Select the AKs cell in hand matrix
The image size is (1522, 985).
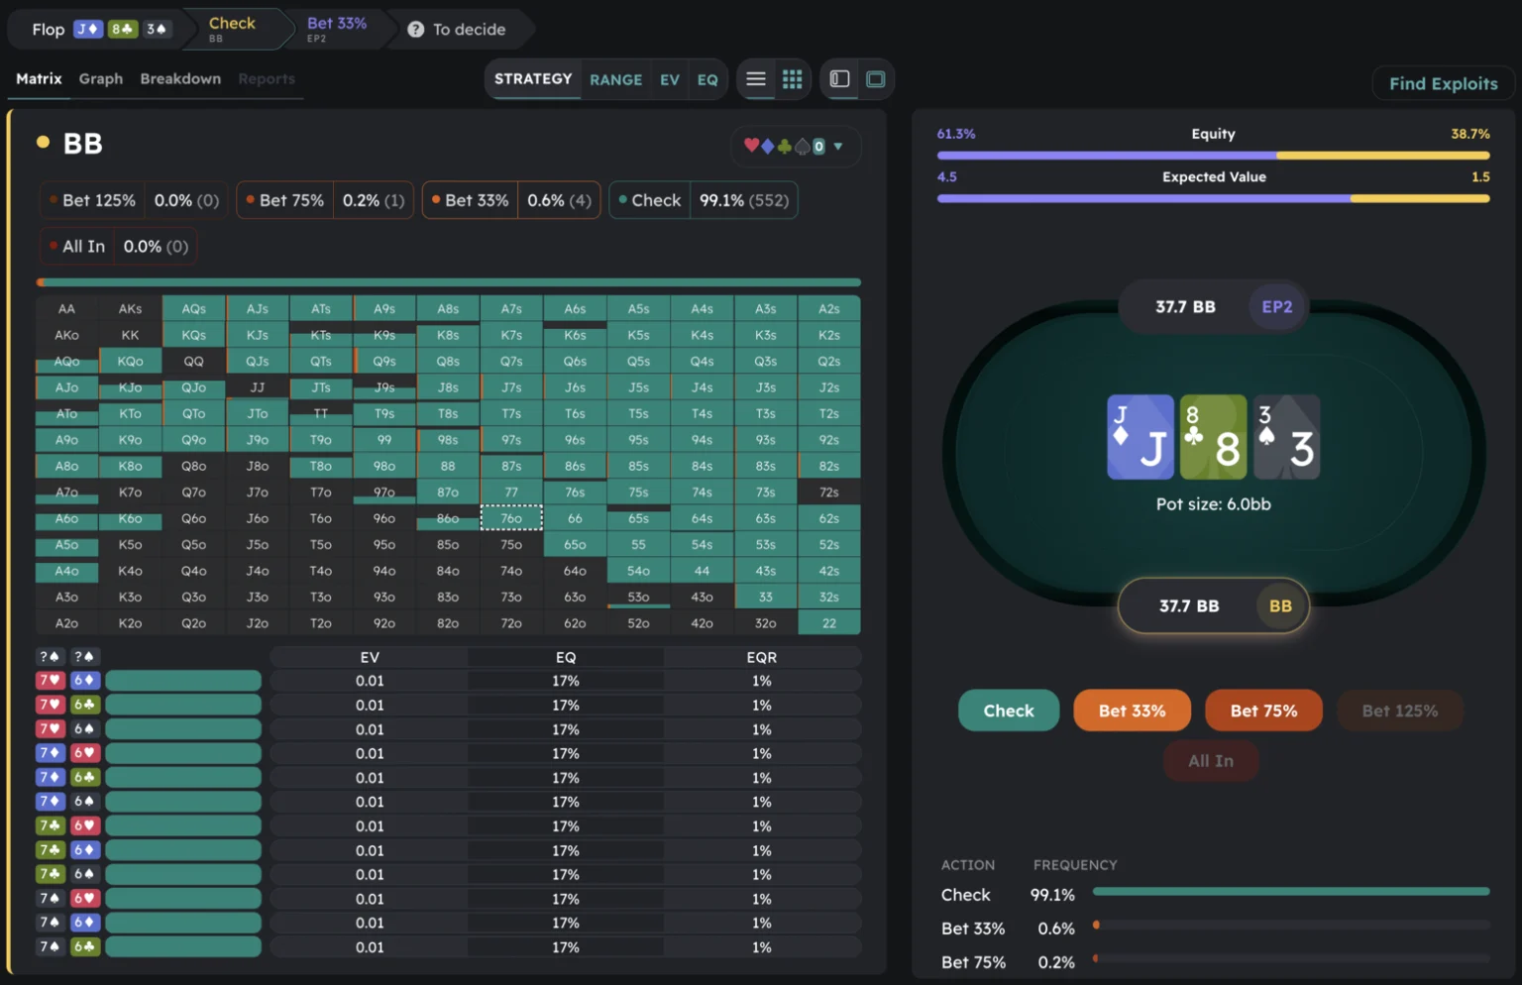tap(130, 309)
